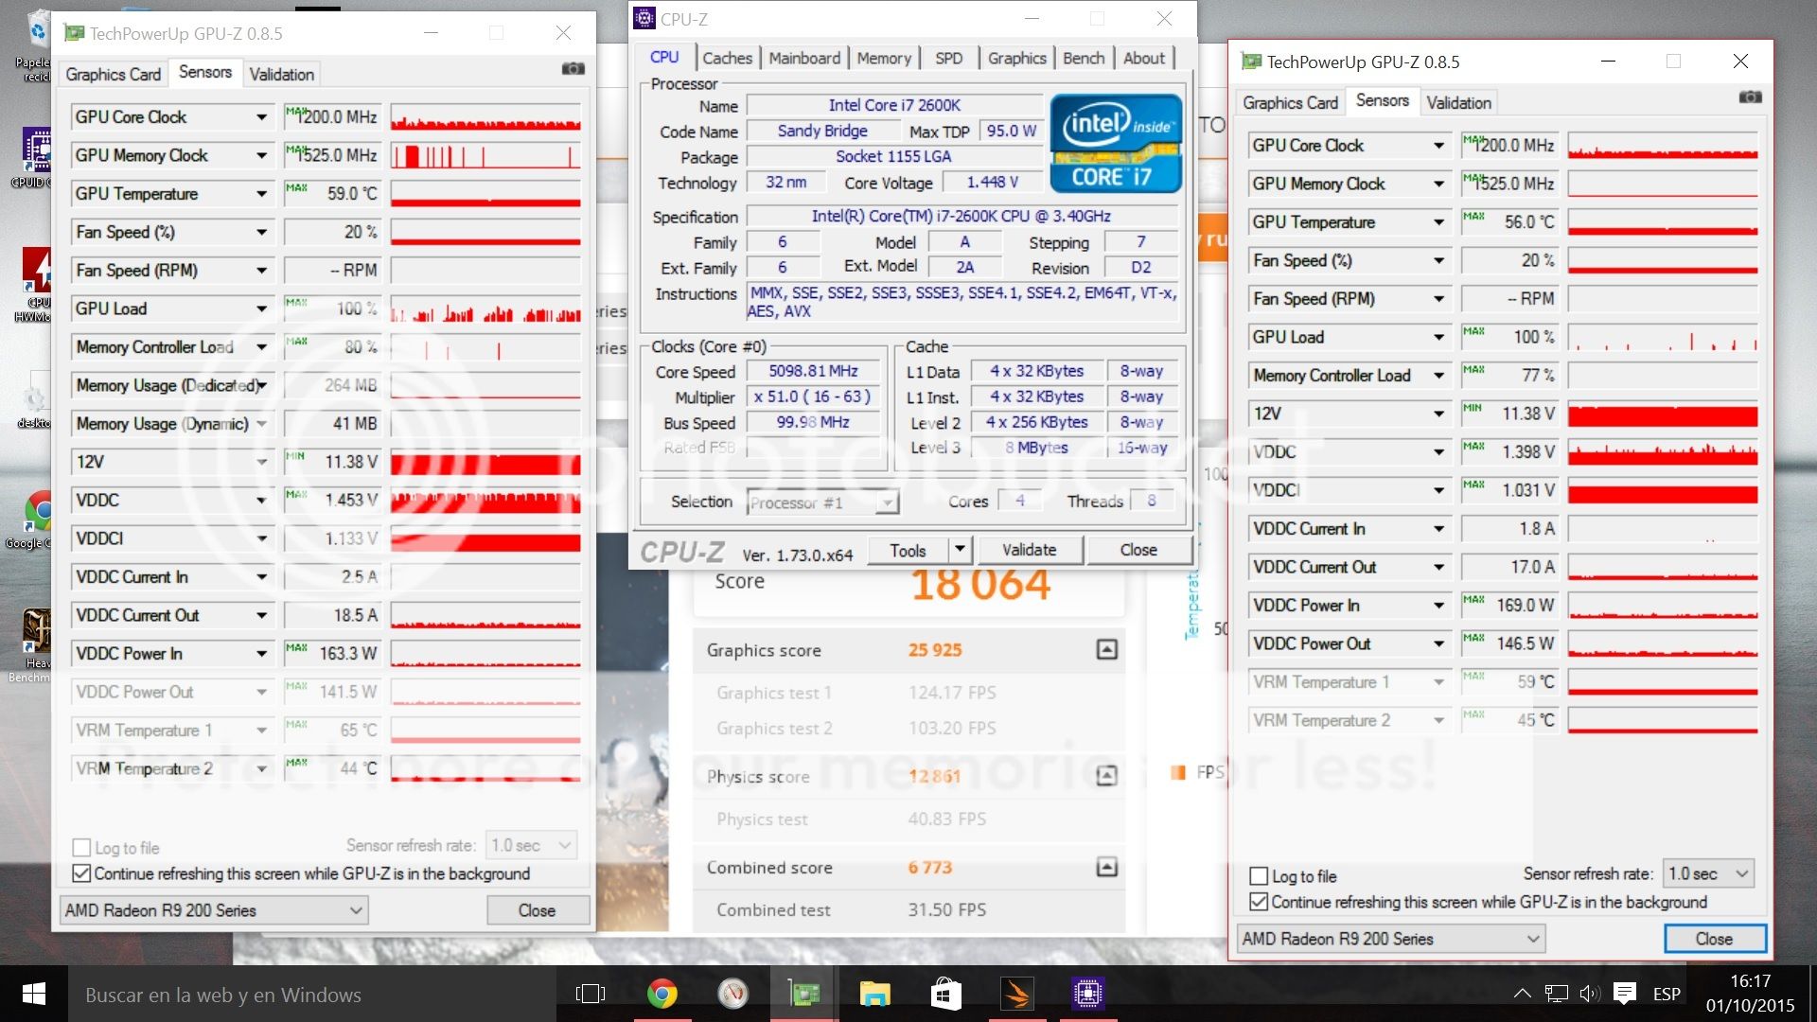Switch to GPU-Z taskbar icon
The height and width of the screenshot is (1022, 1817).
click(x=803, y=994)
